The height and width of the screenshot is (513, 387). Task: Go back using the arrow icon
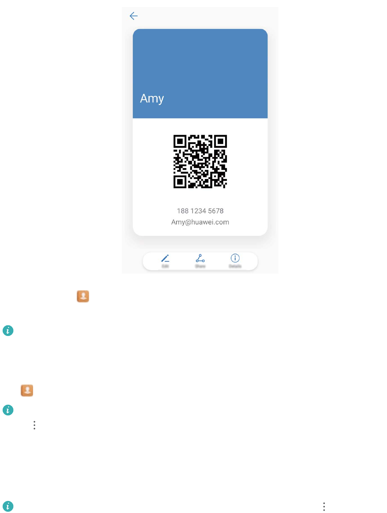coord(134,16)
